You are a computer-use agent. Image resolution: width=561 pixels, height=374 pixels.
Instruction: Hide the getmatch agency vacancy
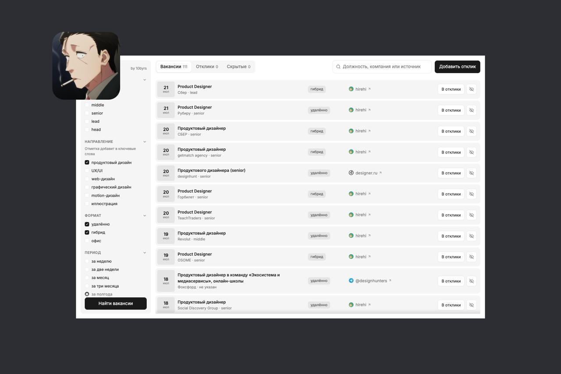471,152
